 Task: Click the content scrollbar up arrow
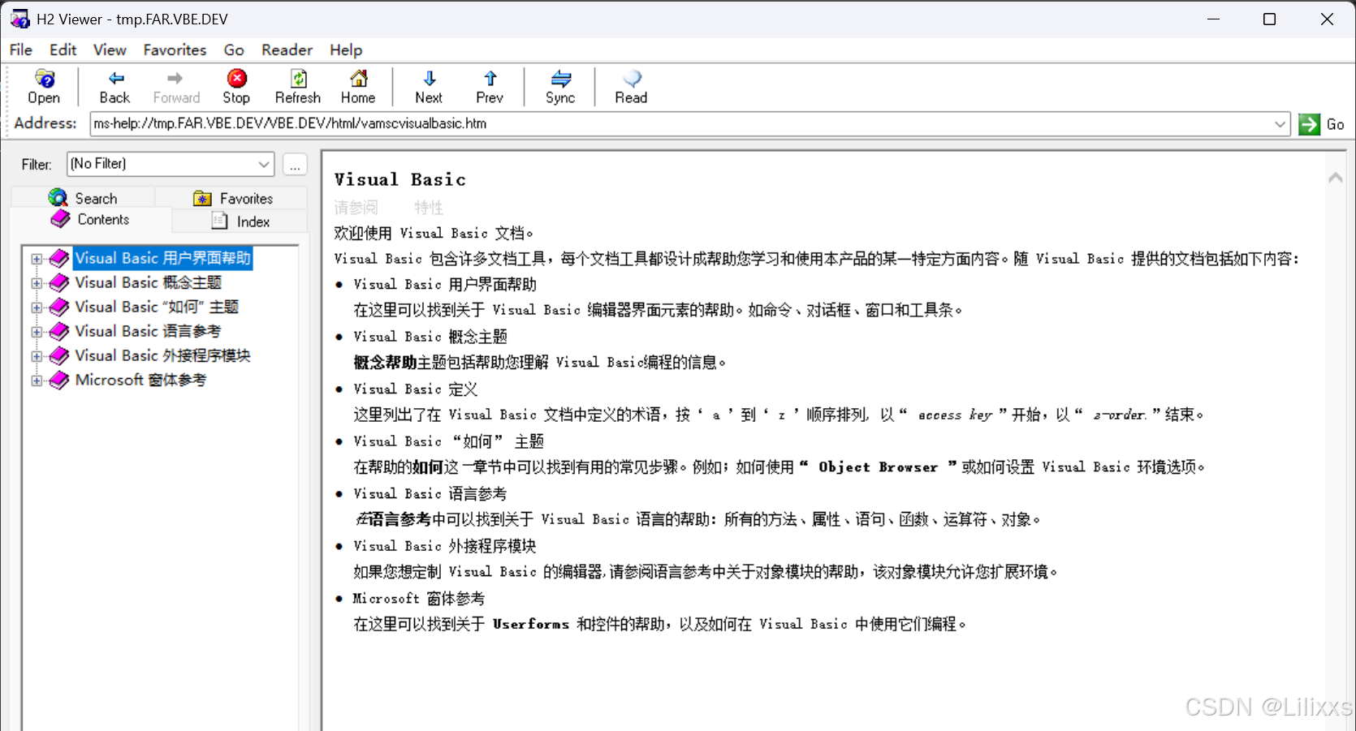pos(1335,178)
